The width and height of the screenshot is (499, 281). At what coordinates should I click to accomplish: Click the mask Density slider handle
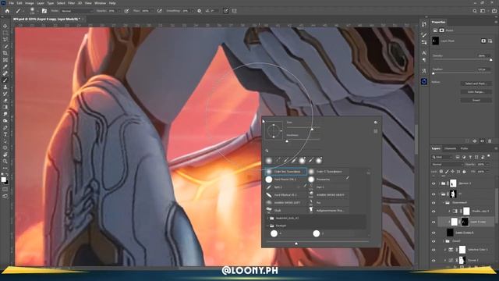tap(490, 59)
